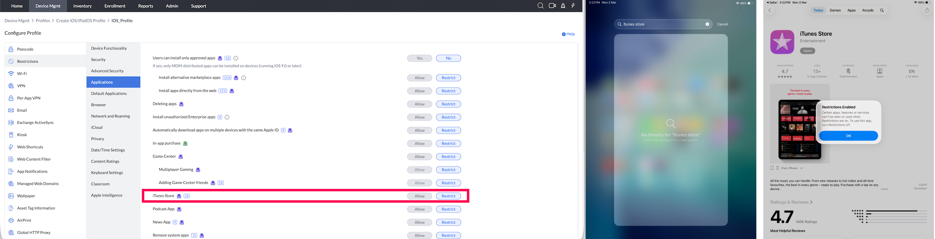
Task: Allow iTunes Store
Action: 420,196
